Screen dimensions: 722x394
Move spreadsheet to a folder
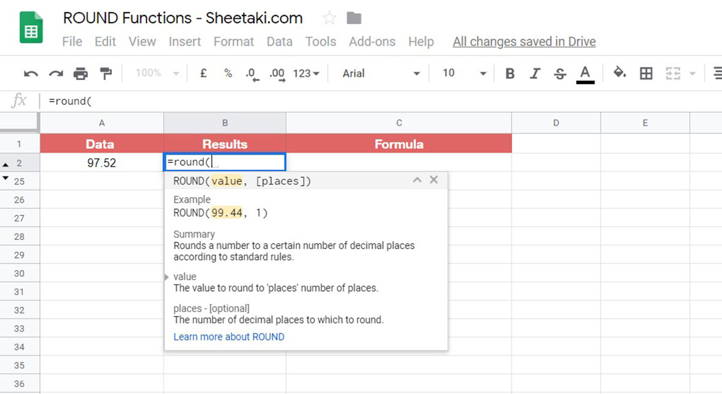point(354,18)
